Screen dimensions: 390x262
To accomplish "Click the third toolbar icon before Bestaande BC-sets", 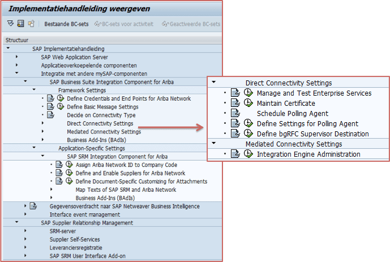I will click(x=31, y=24).
